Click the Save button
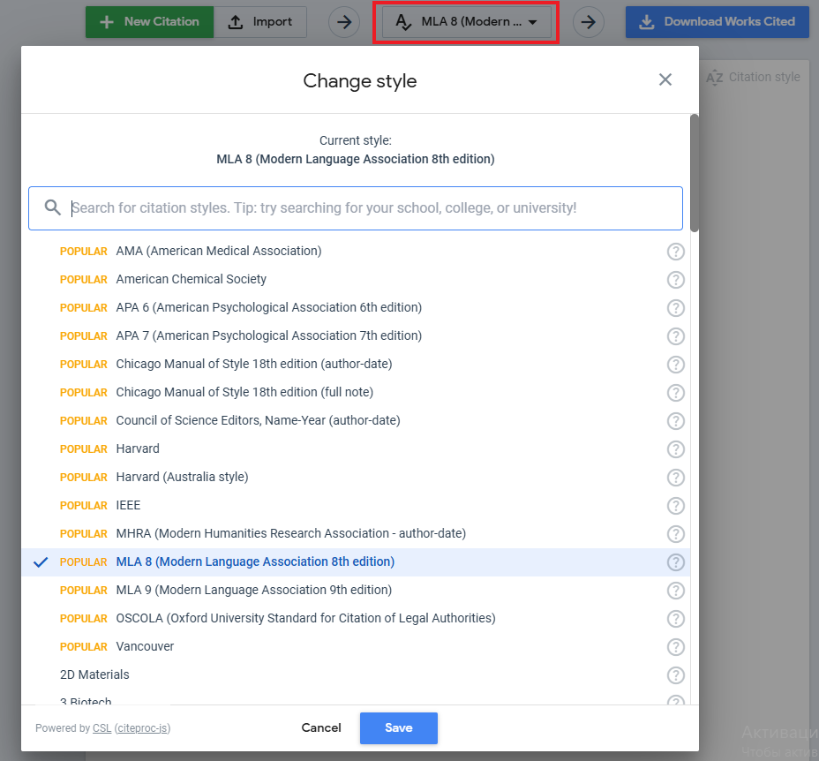This screenshot has height=761, width=819. tap(398, 728)
